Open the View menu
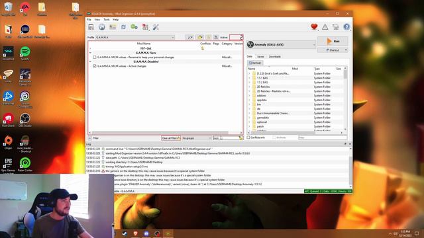 (97, 20)
